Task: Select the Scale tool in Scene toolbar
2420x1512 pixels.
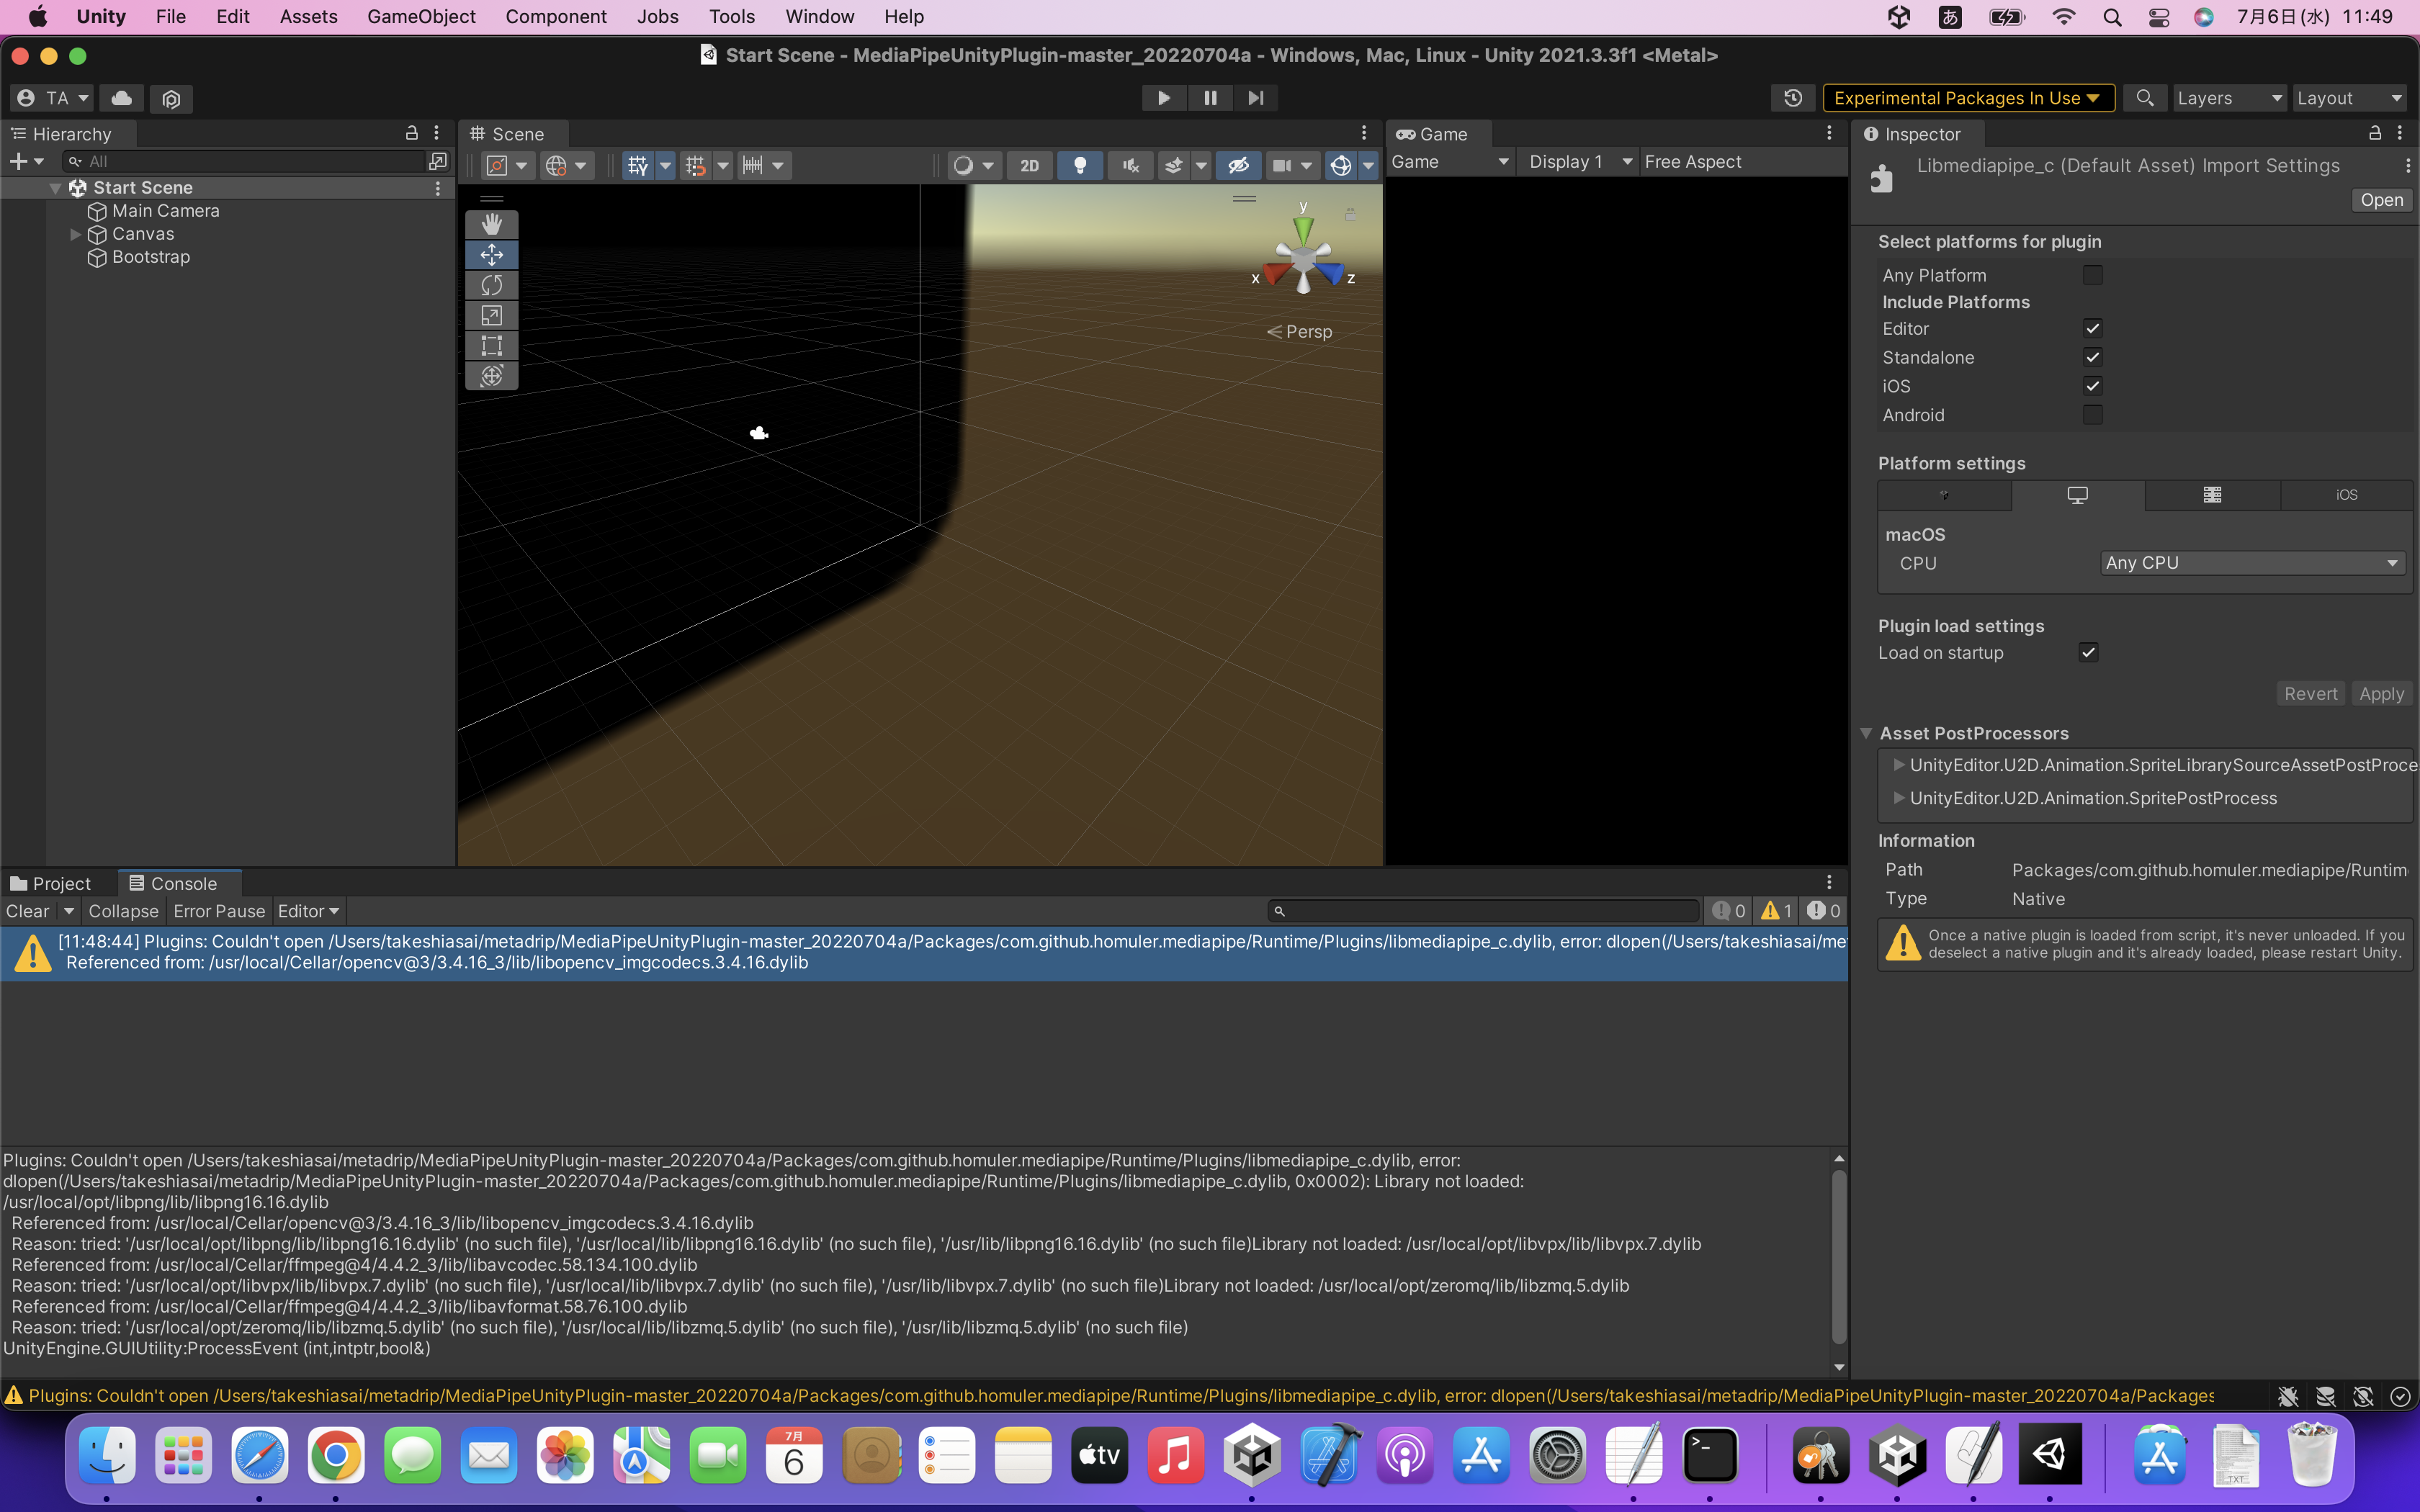Action: (491, 315)
